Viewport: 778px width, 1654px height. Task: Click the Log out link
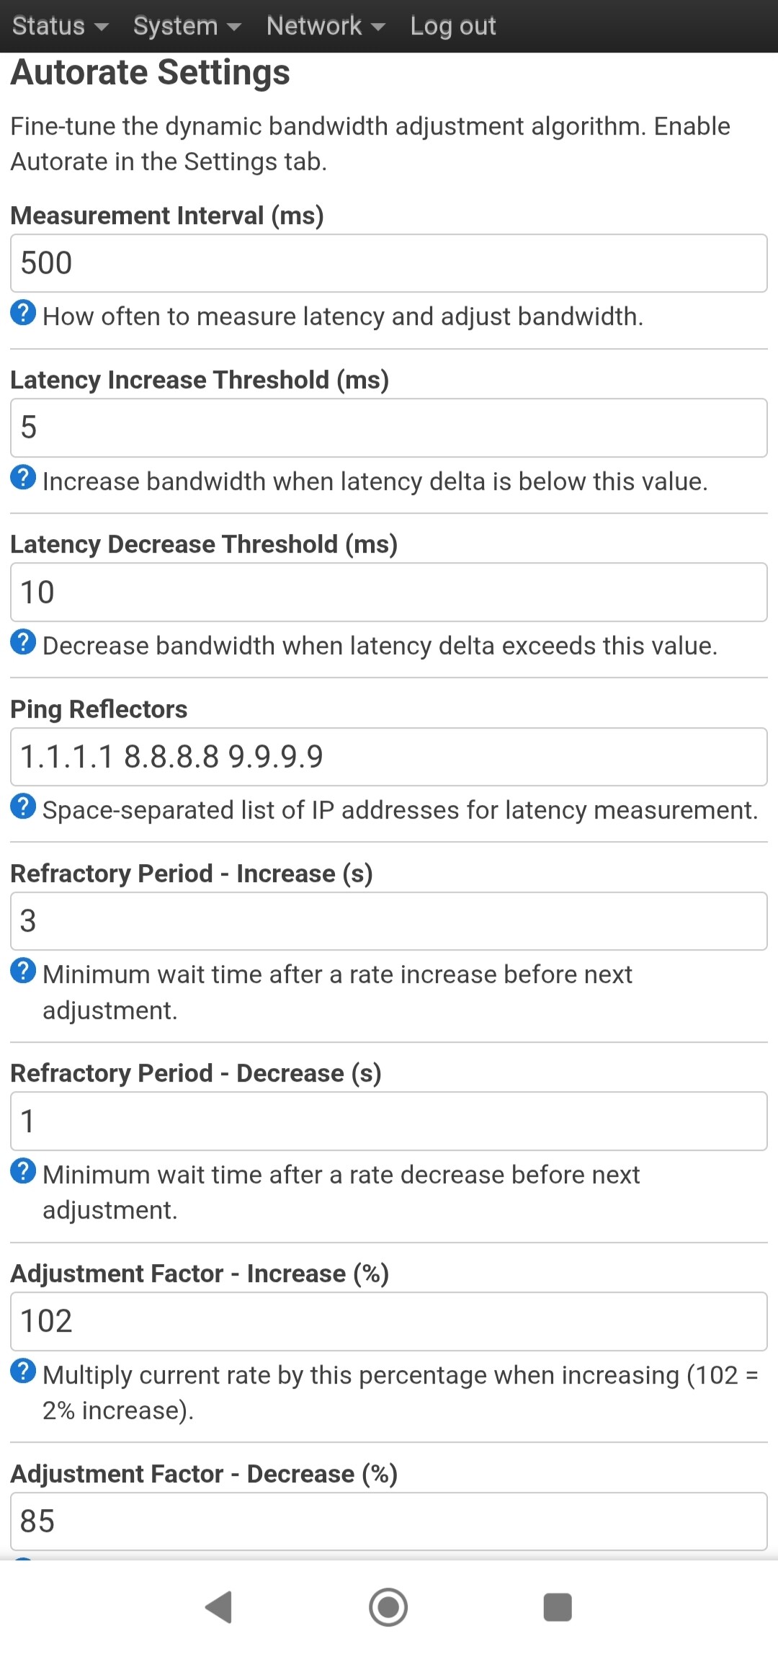[x=453, y=26]
